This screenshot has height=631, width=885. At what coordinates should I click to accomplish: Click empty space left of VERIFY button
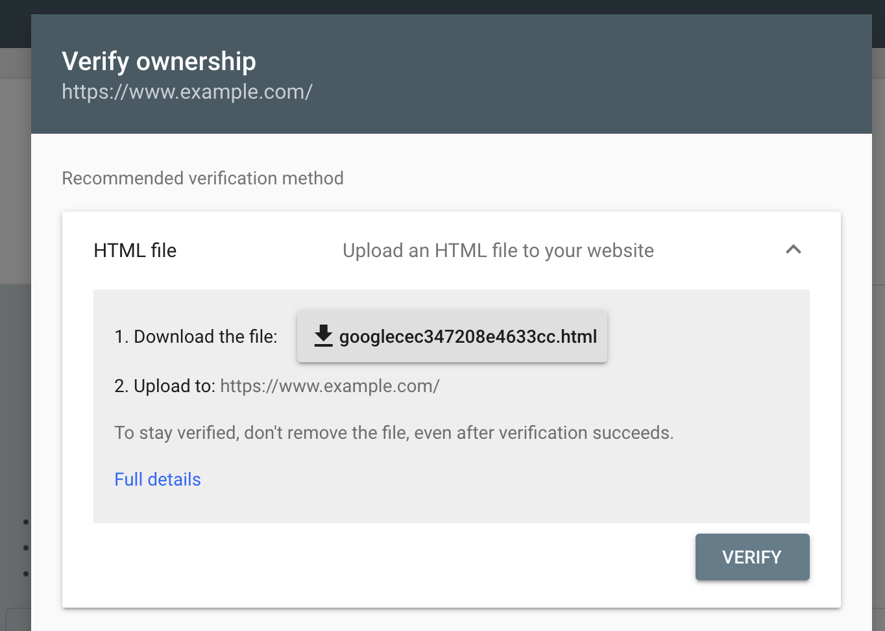click(x=389, y=557)
